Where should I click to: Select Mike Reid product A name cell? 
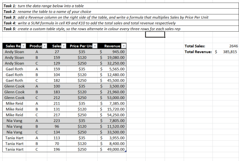[x=14, y=103]
